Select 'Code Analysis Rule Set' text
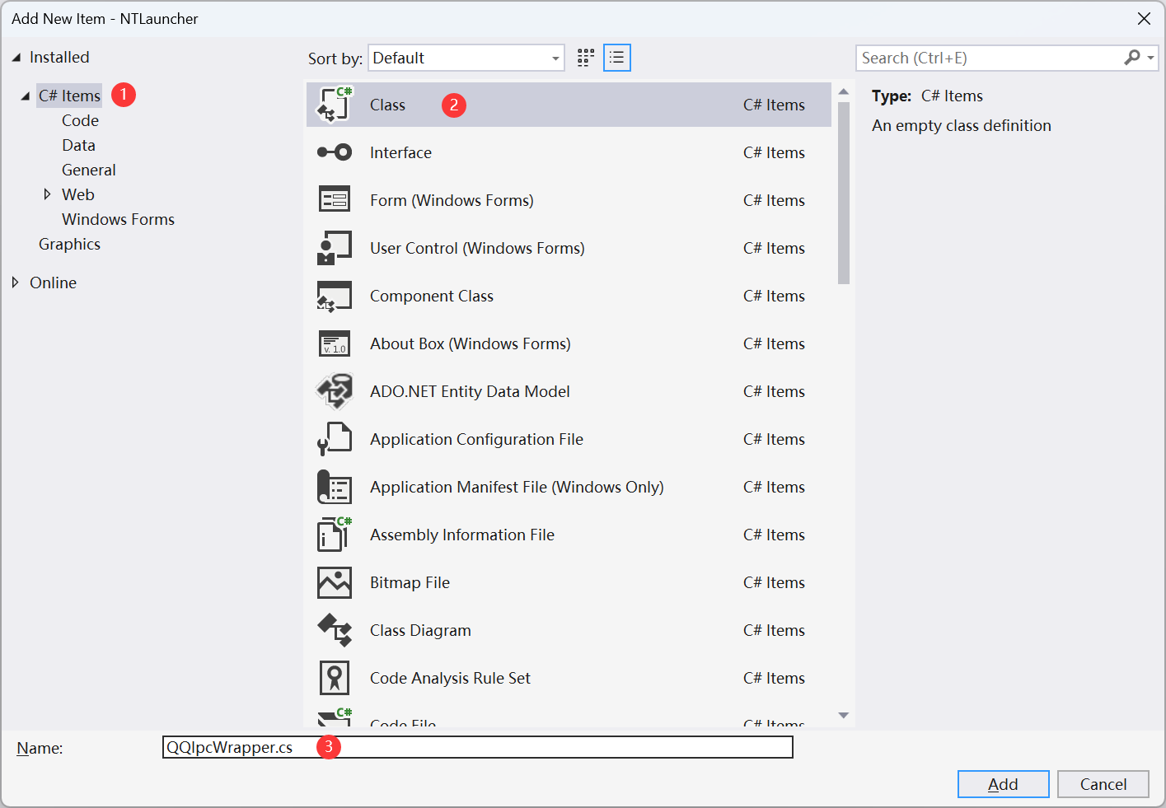Image resolution: width=1166 pixels, height=808 pixels. pos(450,678)
